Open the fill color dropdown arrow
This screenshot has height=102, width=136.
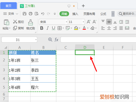coord(79,28)
